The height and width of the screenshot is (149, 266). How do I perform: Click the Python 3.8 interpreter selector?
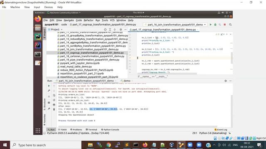213,133
